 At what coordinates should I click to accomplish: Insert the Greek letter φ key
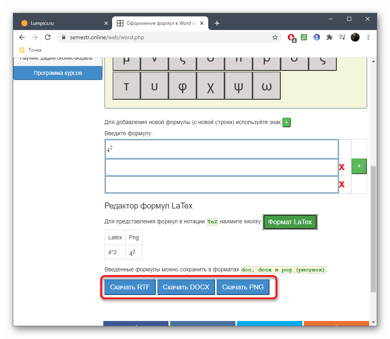point(183,86)
